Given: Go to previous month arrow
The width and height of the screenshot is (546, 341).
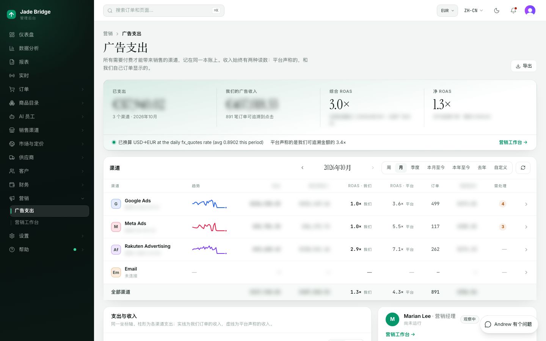Looking at the screenshot, I should pyautogui.click(x=302, y=167).
